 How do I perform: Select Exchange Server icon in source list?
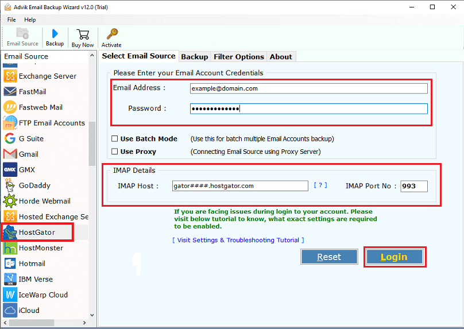coord(10,76)
